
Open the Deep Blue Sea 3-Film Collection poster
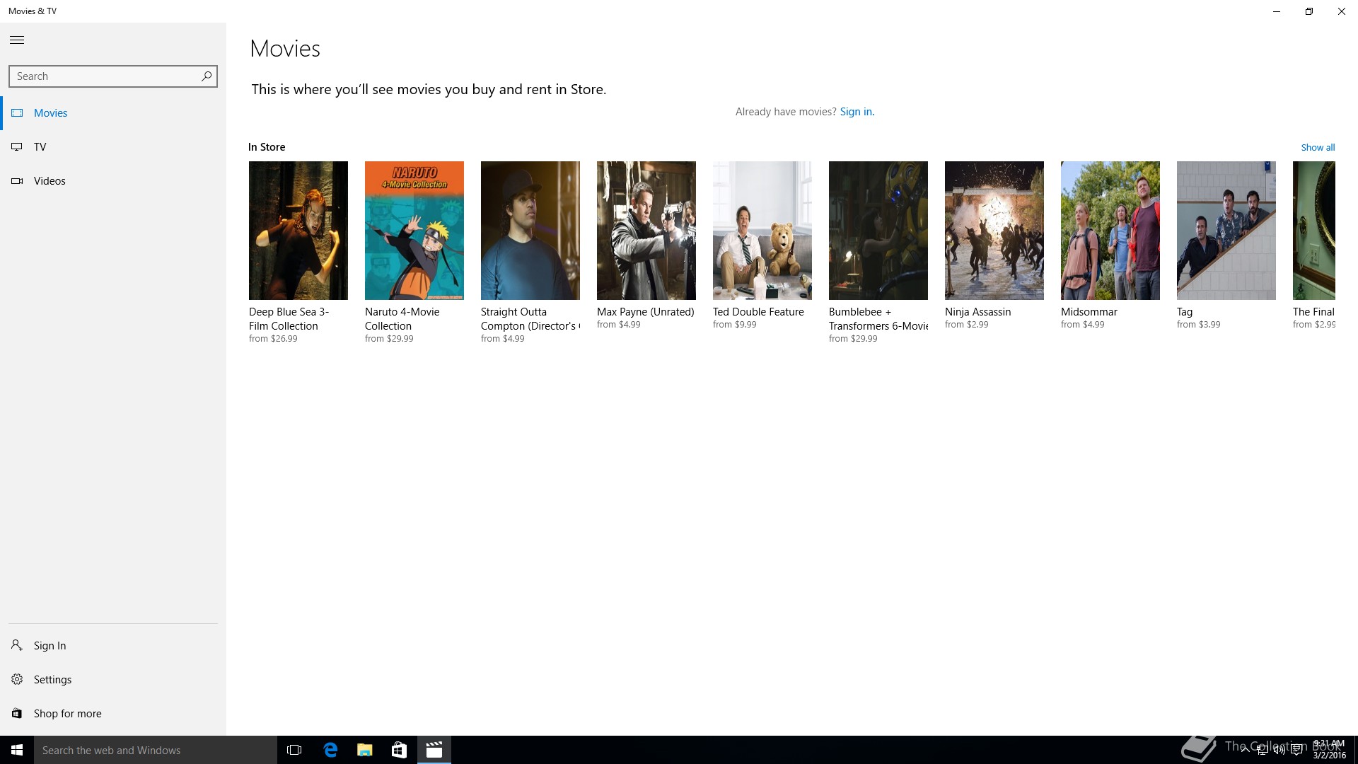coord(298,231)
